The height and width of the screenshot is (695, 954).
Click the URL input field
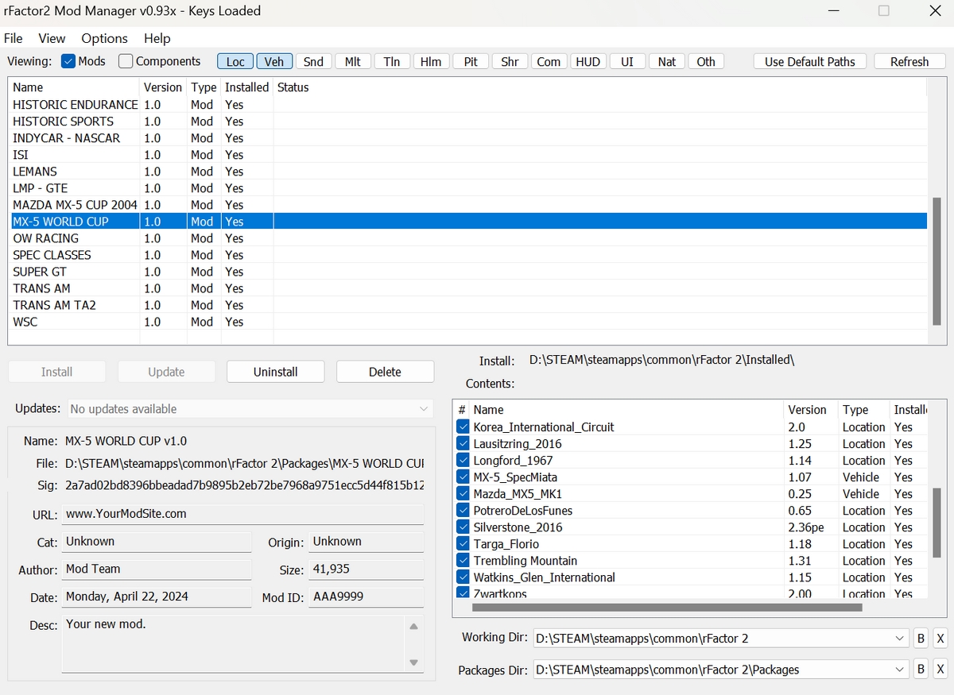click(x=243, y=514)
